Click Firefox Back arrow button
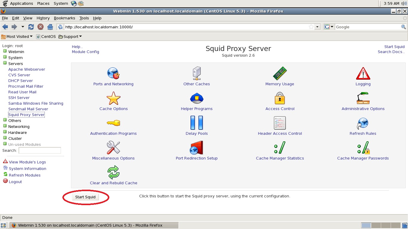Viewport: 408px width, 229px height. click(5, 27)
